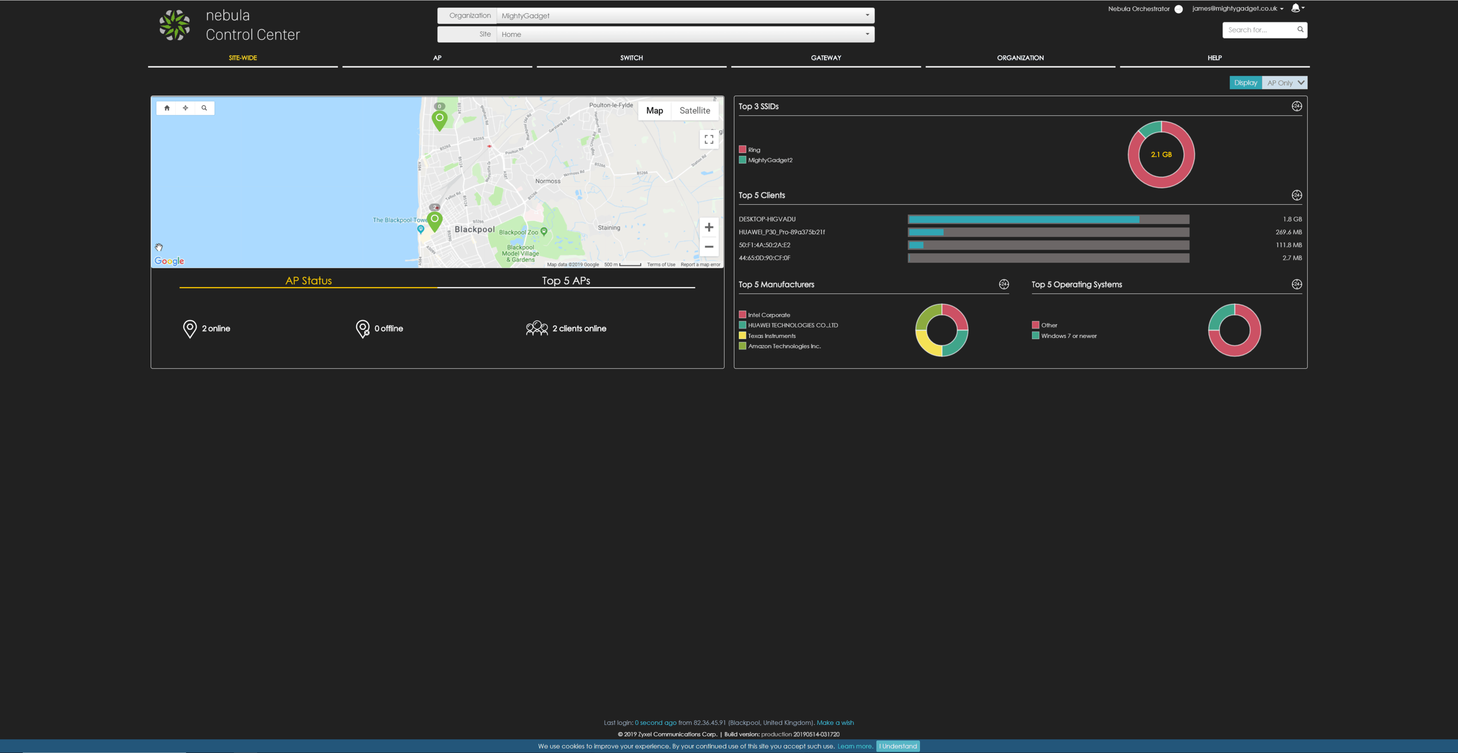Viewport: 1458px width, 753px height.
Task: Toggle fullscreen map view
Action: point(709,139)
